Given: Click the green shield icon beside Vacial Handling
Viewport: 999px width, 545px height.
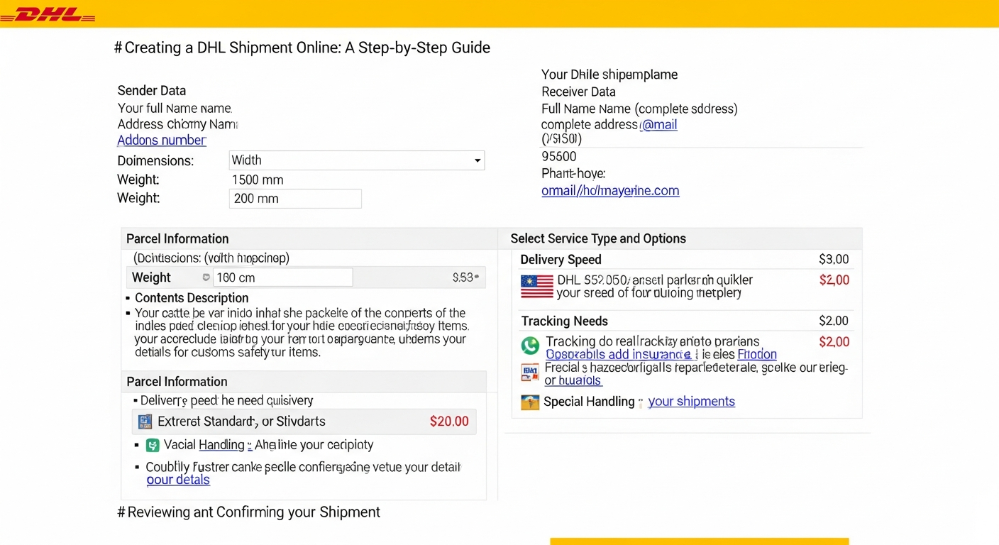Looking at the screenshot, I should (x=153, y=445).
